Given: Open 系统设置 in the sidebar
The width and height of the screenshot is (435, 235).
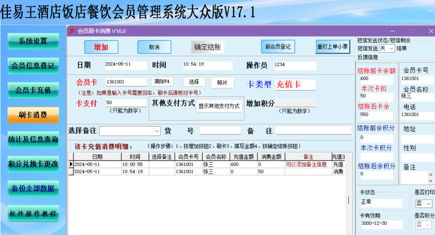Looking at the screenshot, I should pos(33,41).
